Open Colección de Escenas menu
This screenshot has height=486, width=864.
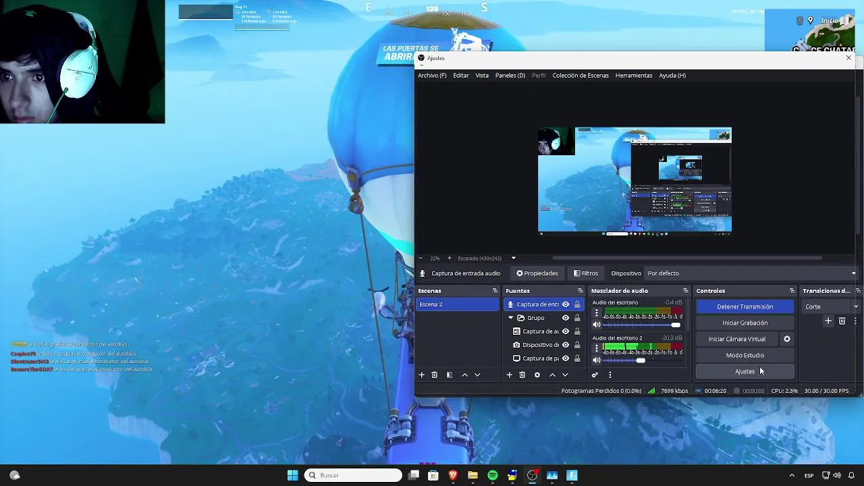[x=580, y=76]
